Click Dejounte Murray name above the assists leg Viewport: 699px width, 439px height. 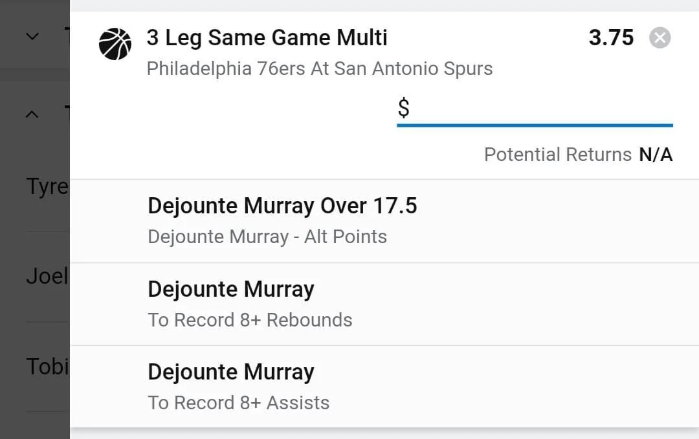coord(230,372)
